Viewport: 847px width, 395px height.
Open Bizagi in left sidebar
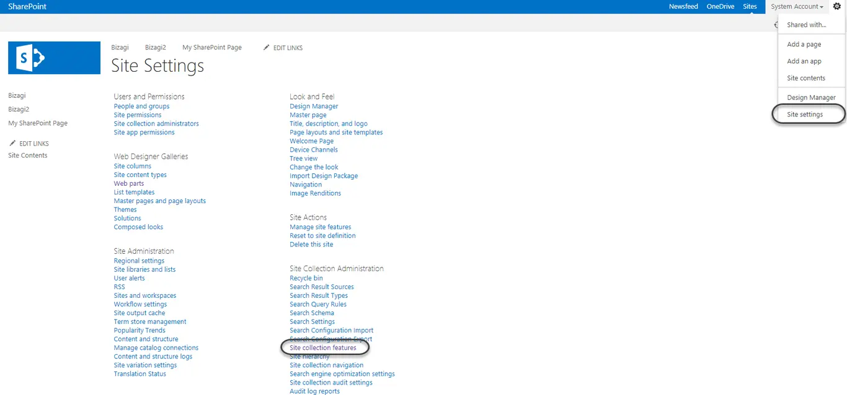tap(17, 96)
